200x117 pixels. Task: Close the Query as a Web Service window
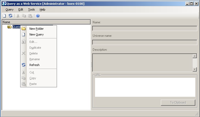pos(196,4)
